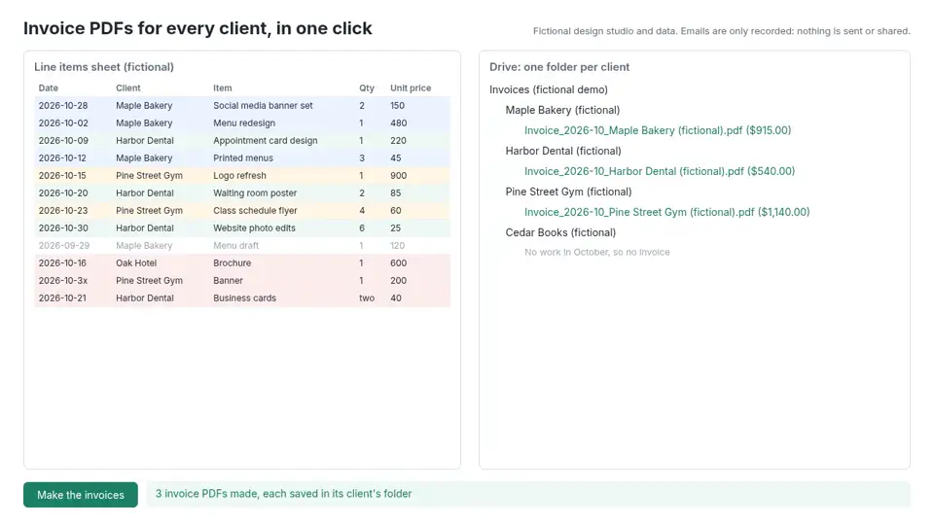Click the date cell 2026-10-15
Image resolution: width=934 pixels, height=525 pixels.
click(62, 176)
